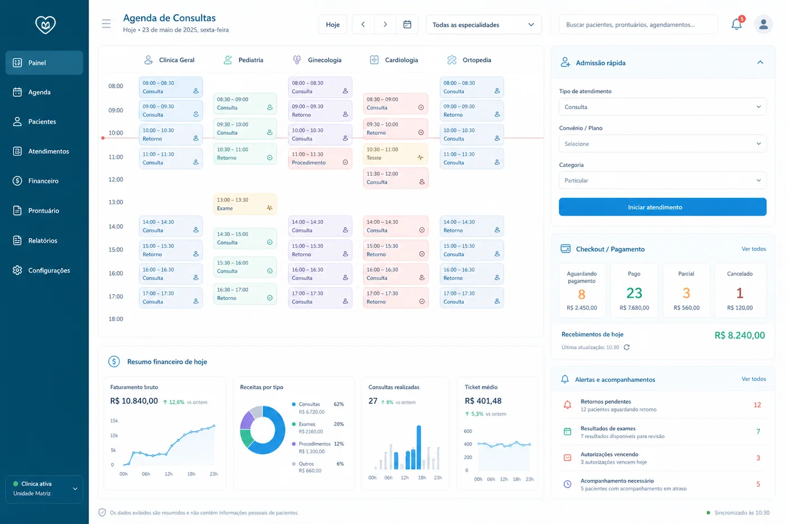The width and height of the screenshot is (787, 524).
Task: Click the Ginecologia column icon
Action: pyautogui.click(x=297, y=60)
